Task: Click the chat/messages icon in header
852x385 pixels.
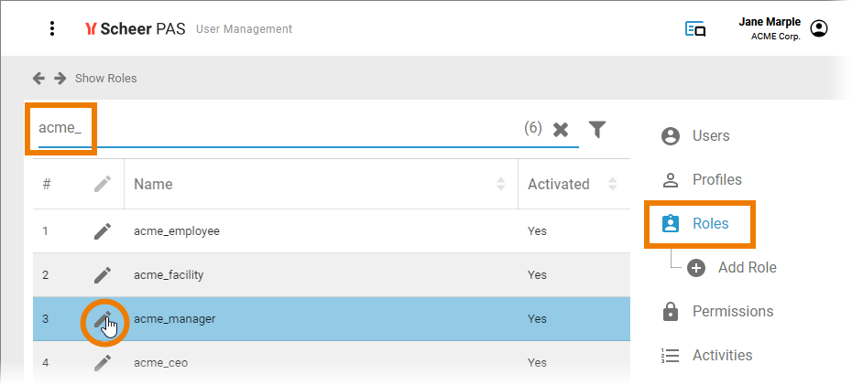Action: [x=695, y=29]
